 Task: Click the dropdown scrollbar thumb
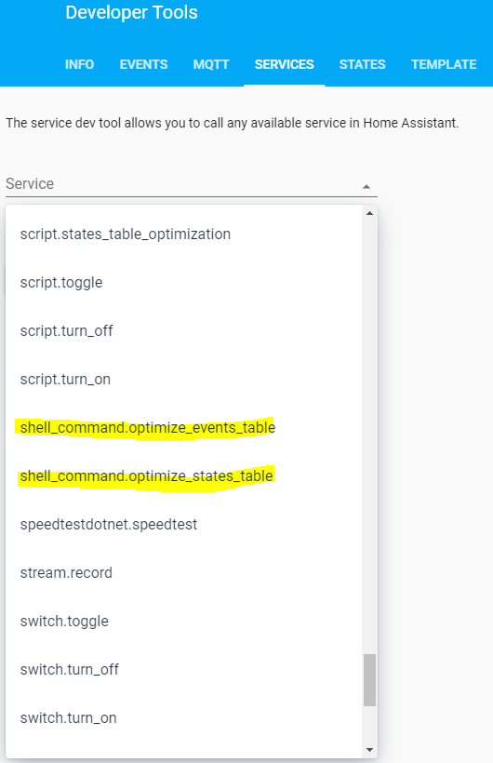click(x=369, y=680)
